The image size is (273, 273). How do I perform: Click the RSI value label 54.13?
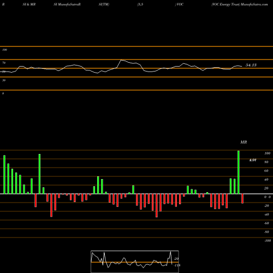pos(251,65)
